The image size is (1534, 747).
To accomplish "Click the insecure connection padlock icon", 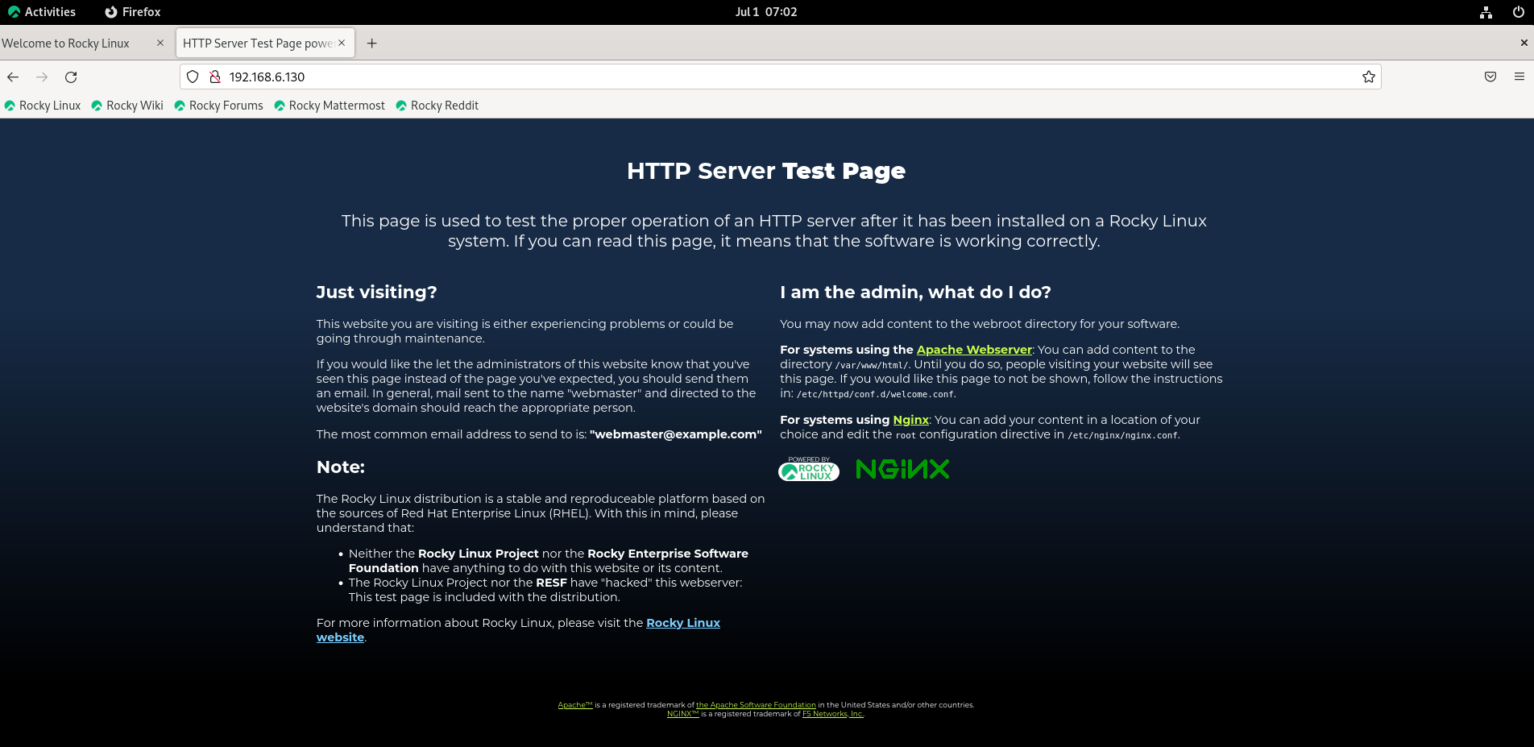I will coord(215,77).
